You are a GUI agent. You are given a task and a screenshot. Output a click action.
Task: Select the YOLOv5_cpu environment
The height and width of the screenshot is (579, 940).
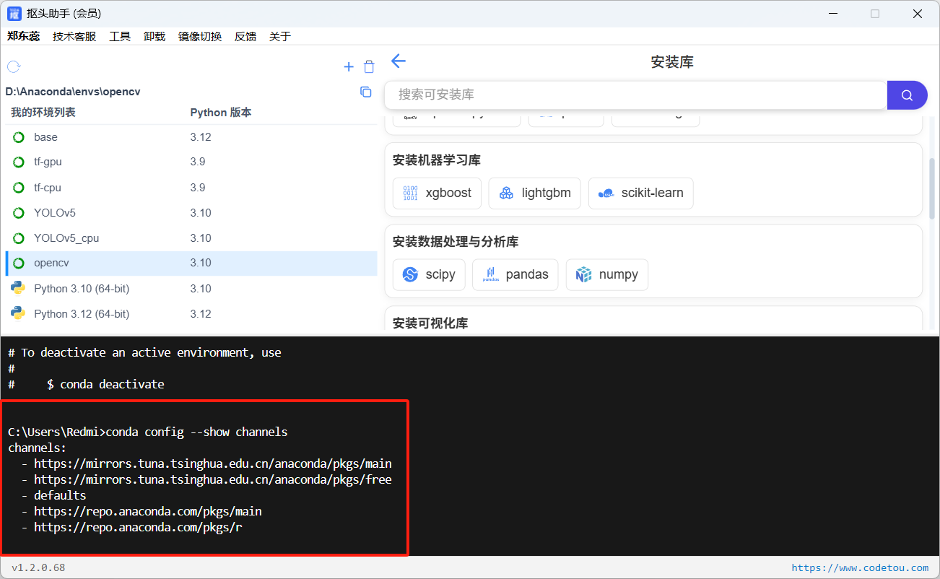[x=191, y=238]
